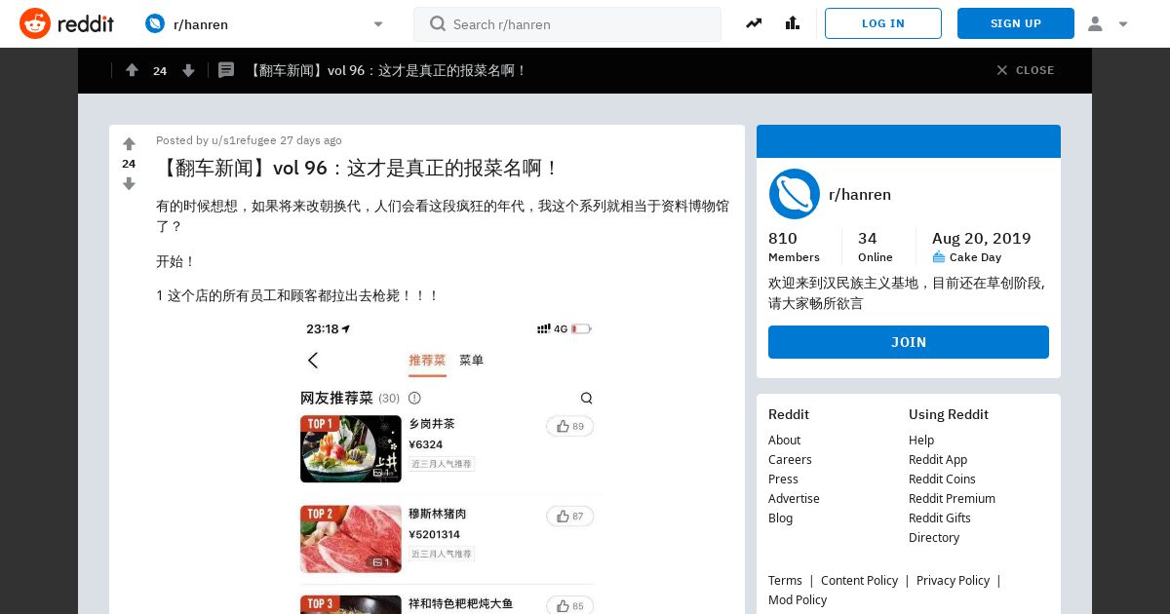Open the Privacy Policy link
The height and width of the screenshot is (614, 1170).
[953, 580]
